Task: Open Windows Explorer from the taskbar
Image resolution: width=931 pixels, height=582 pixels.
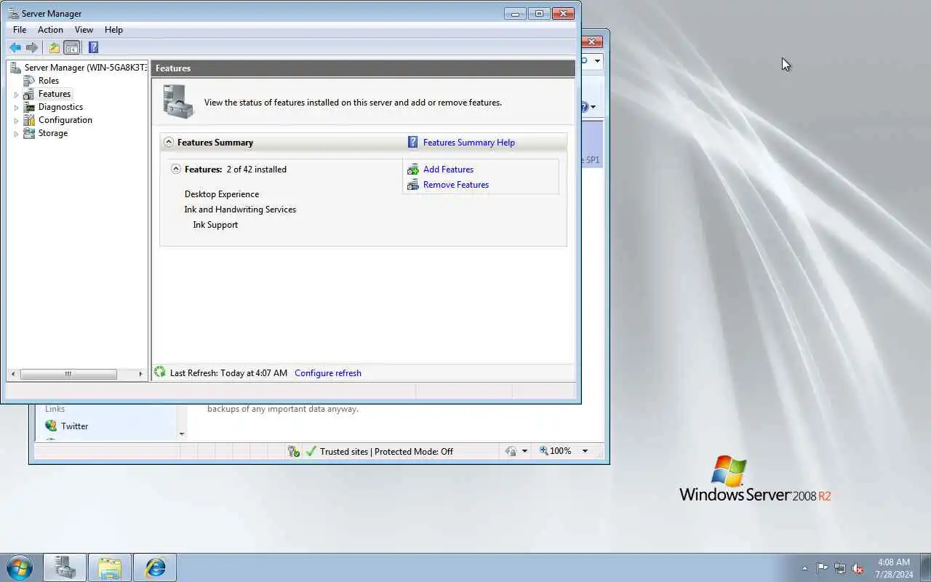Action: [110, 567]
